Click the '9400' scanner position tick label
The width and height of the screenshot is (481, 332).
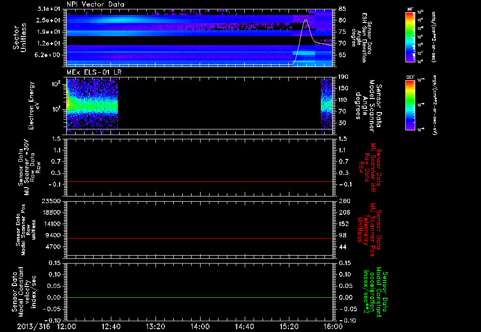pos(54,235)
